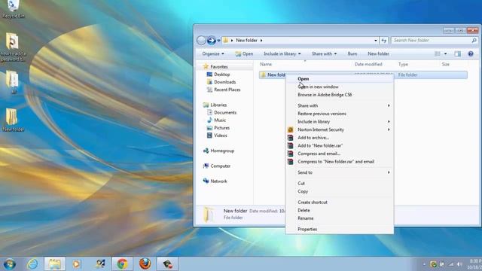Select 'Restore previous versions'
Screen dimensions: 482x271
[340, 114]
